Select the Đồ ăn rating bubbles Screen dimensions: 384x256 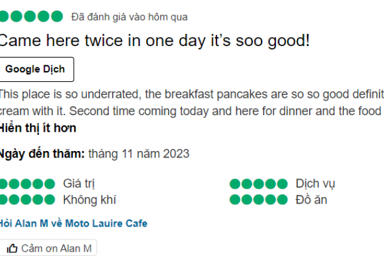pyautogui.click(x=259, y=200)
